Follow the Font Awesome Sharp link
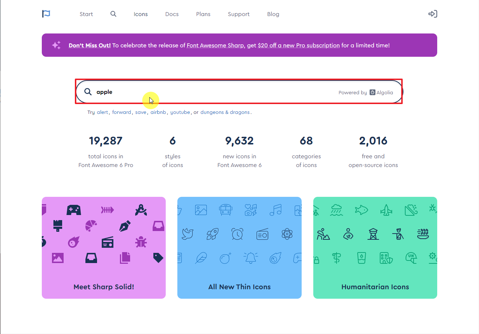 click(215, 45)
